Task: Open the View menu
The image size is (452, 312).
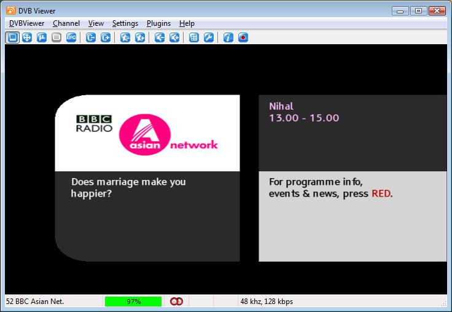Action: coord(96,23)
